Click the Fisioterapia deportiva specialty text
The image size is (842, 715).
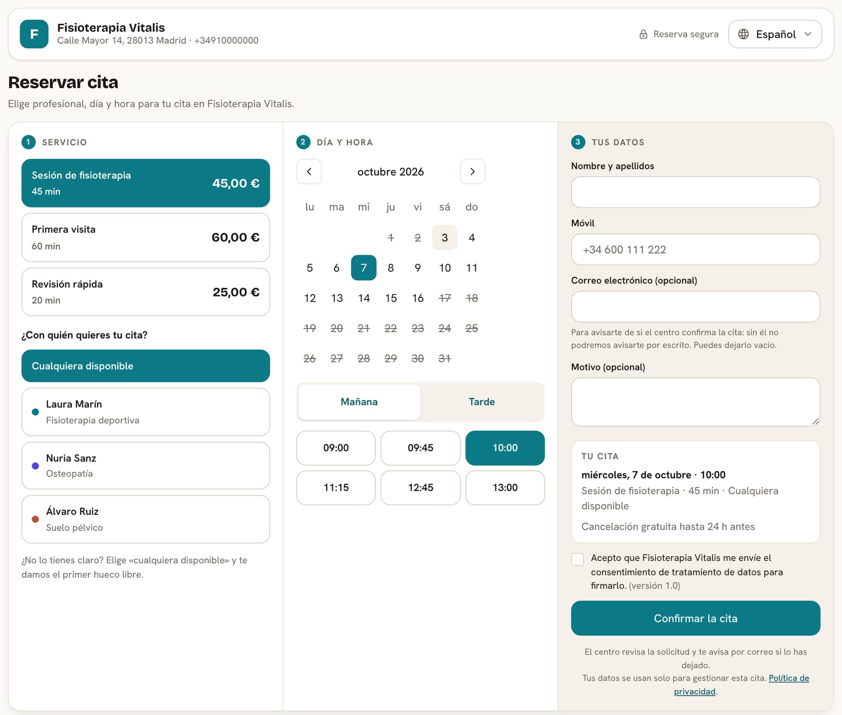[x=93, y=420]
